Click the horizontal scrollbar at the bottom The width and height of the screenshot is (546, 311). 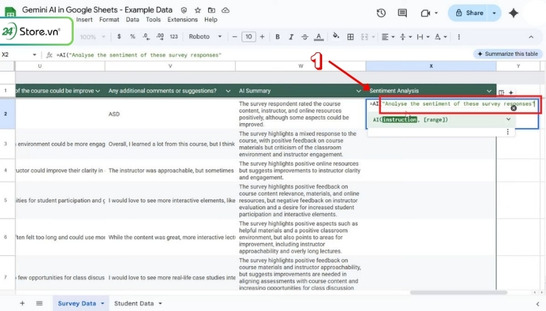(x=457, y=293)
